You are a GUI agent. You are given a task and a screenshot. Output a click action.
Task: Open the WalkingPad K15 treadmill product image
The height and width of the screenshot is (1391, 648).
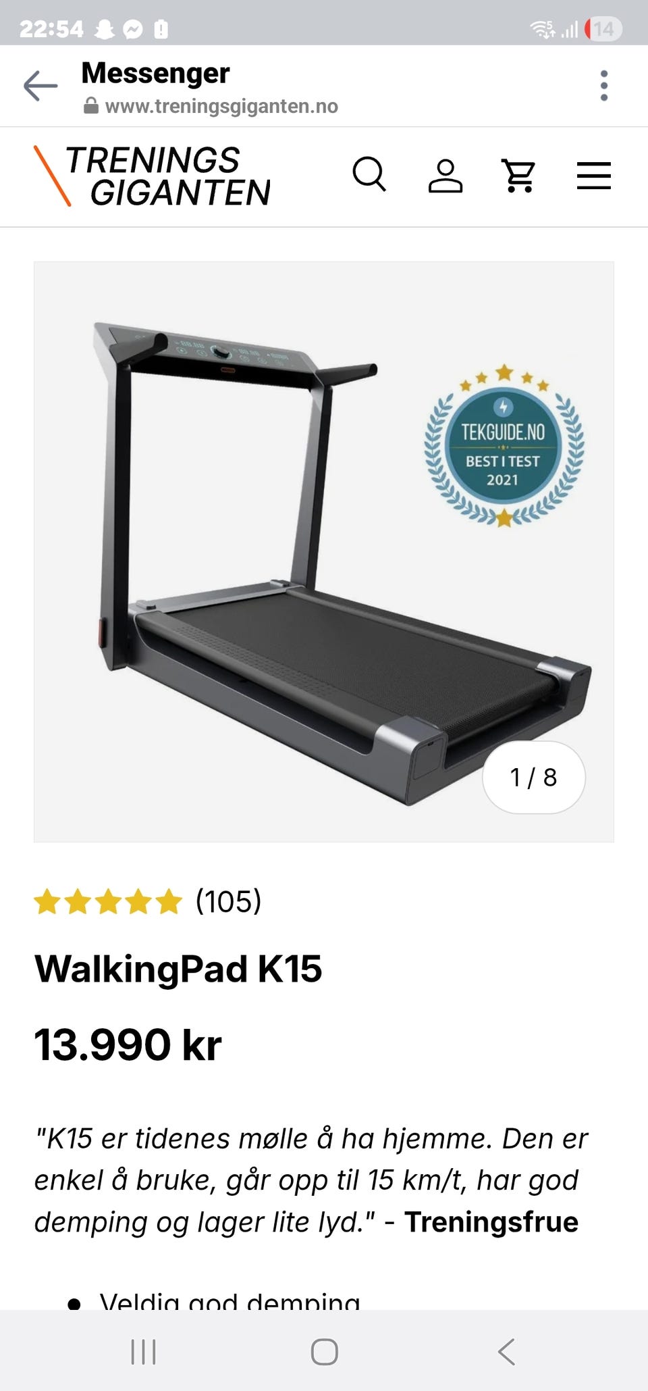324,552
